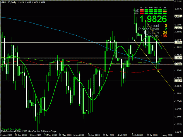This screenshot has width=183, height=137.
Task: Click the H4 timeframe label
Action: click(165, 8)
